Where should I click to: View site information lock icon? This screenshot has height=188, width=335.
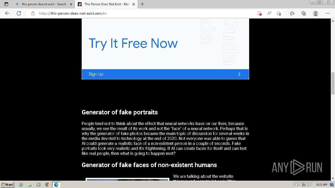point(33,13)
